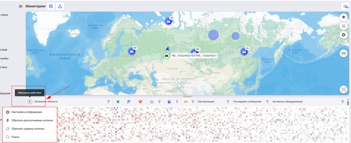The height and width of the screenshot is (143, 351).
Task: Collapse the sidebar menu icon
Action: coord(21,6)
